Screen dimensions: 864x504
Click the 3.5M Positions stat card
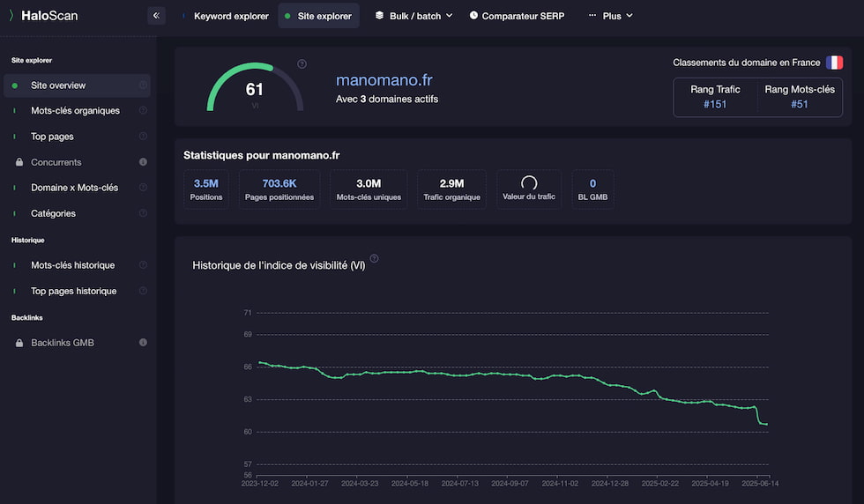point(206,189)
